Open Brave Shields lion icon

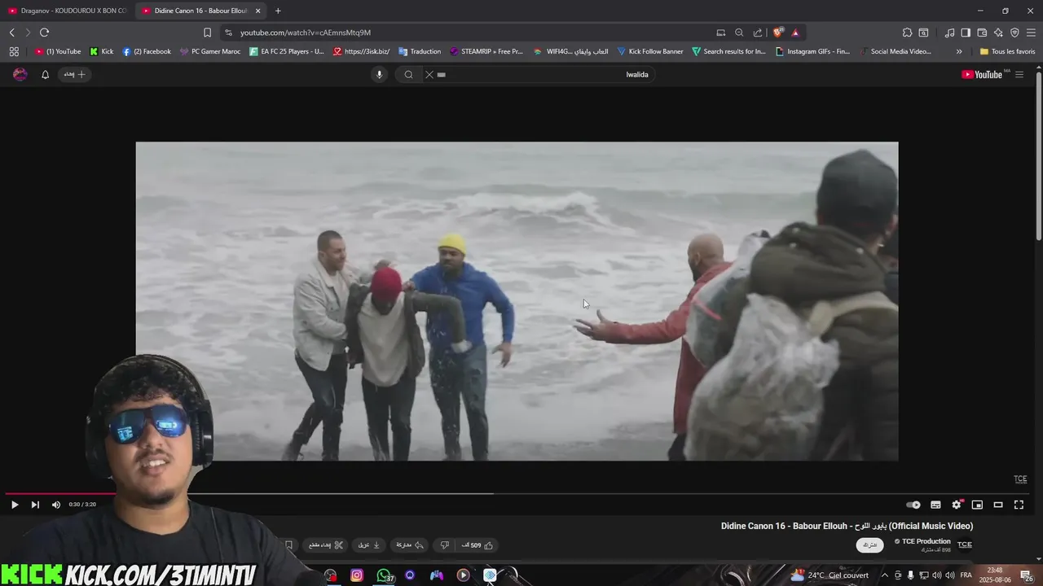pos(778,33)
